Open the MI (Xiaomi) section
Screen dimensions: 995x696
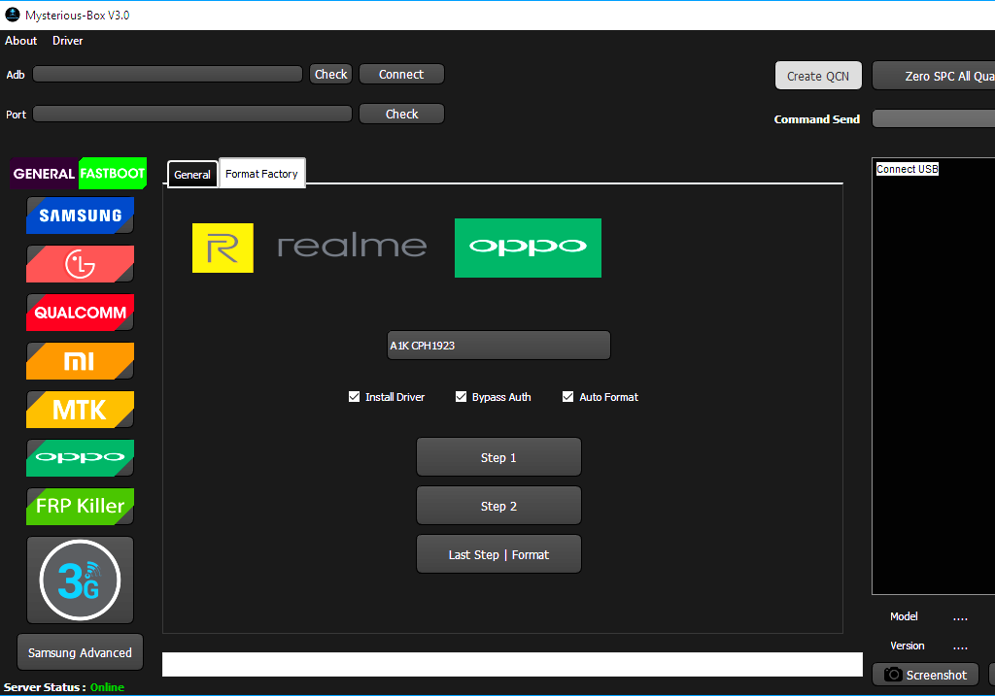pos(80,360)
